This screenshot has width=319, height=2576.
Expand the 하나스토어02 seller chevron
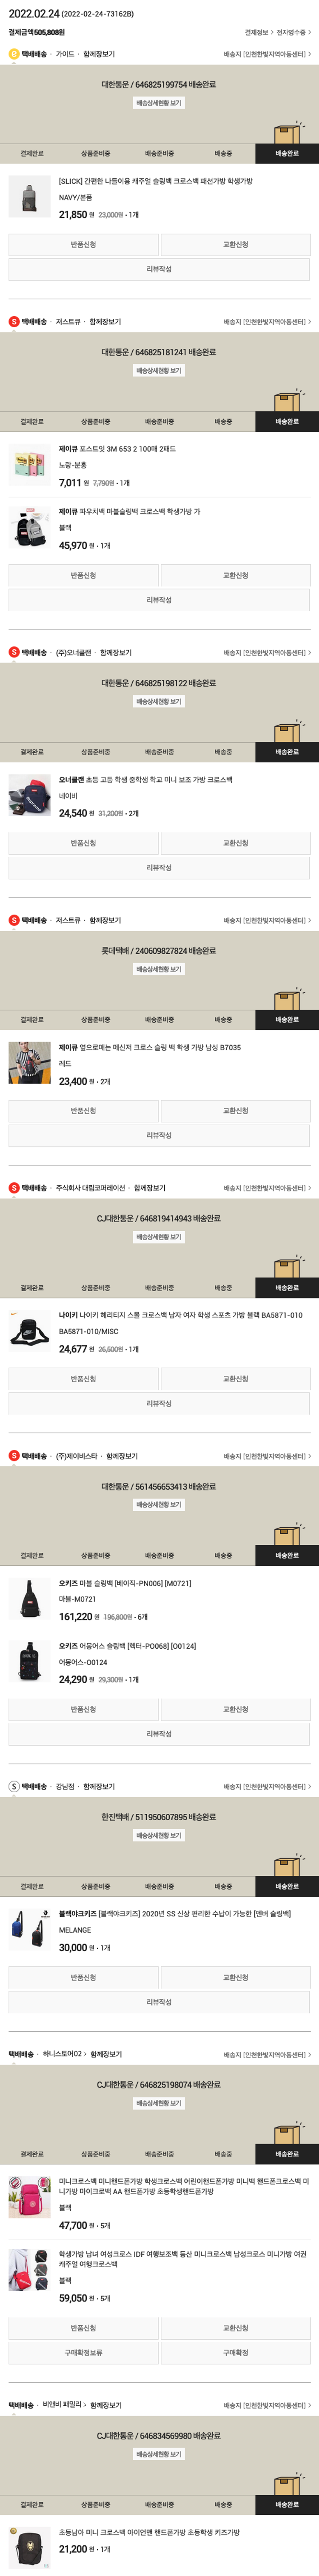[85, 2054]
